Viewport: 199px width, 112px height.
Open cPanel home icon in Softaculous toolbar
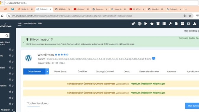tap(133, 24)
